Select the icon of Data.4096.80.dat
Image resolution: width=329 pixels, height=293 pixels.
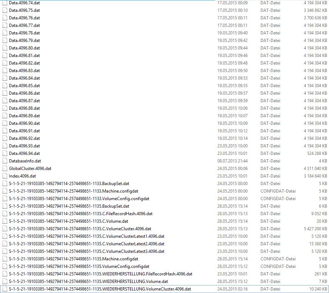coord(5,48)
